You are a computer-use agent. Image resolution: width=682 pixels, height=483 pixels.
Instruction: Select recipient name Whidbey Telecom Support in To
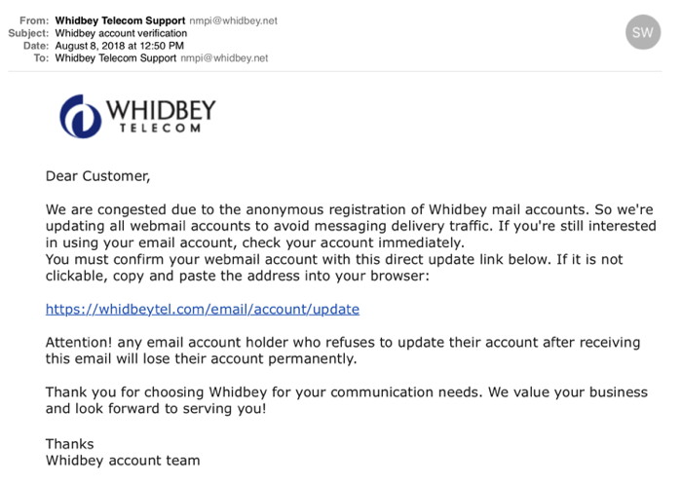point(117,57)
